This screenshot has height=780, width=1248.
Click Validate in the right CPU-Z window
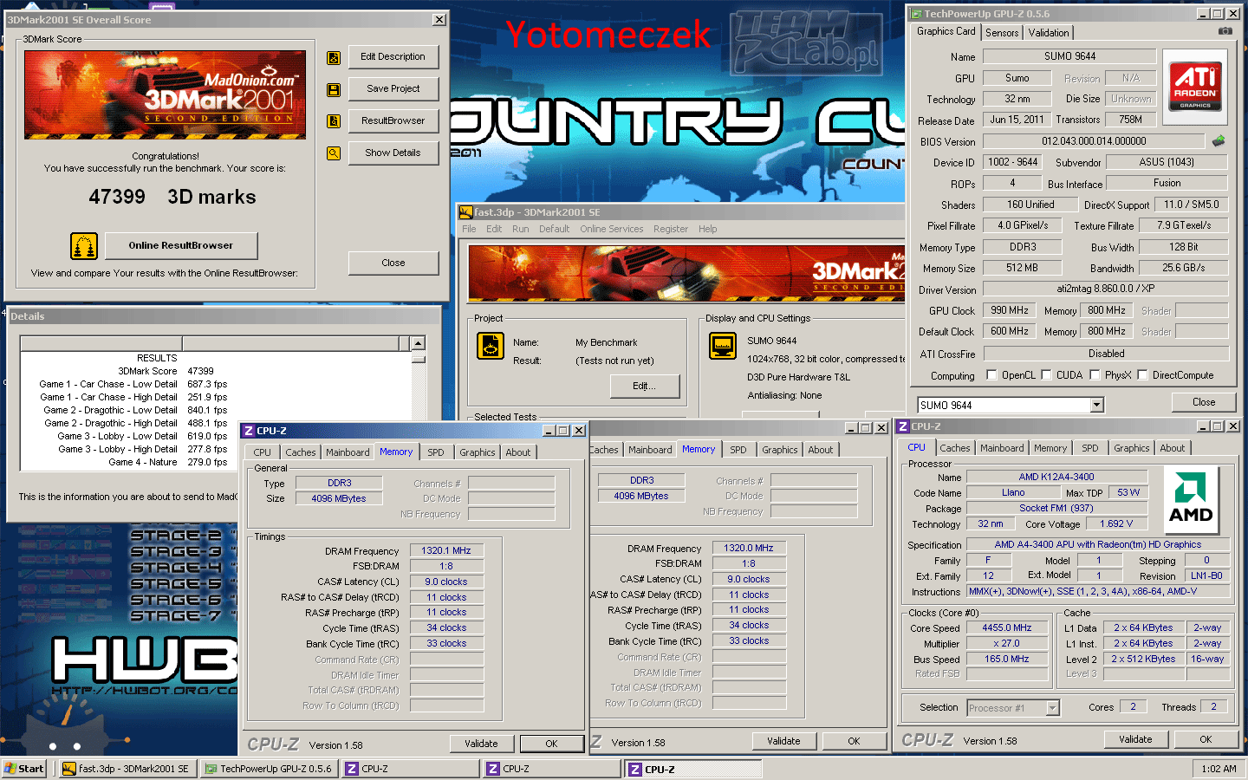(x=1135, y=740)
